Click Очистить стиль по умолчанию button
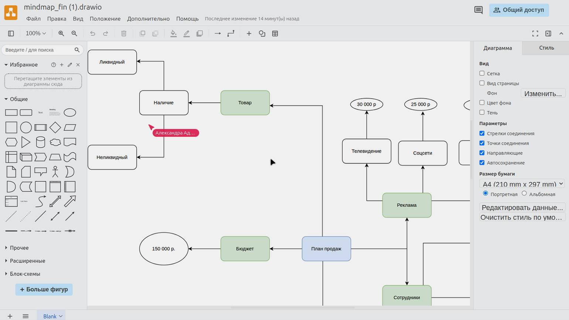Viewport: 569px width, 320px height. (522, 217)
